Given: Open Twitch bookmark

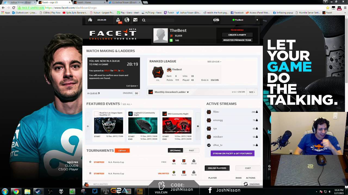Looking at the screenshot, I should (x=169, y=13).
